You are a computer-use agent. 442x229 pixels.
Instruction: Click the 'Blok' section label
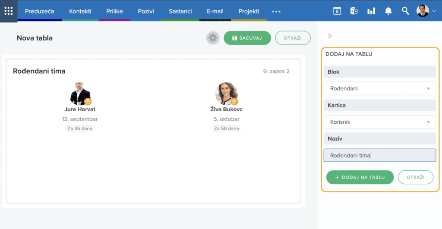tap(334, 72)
